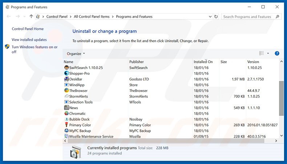Select the WindApp entry name
The height and width of the screenshot is (164, 287).
(x=77, y=85)
